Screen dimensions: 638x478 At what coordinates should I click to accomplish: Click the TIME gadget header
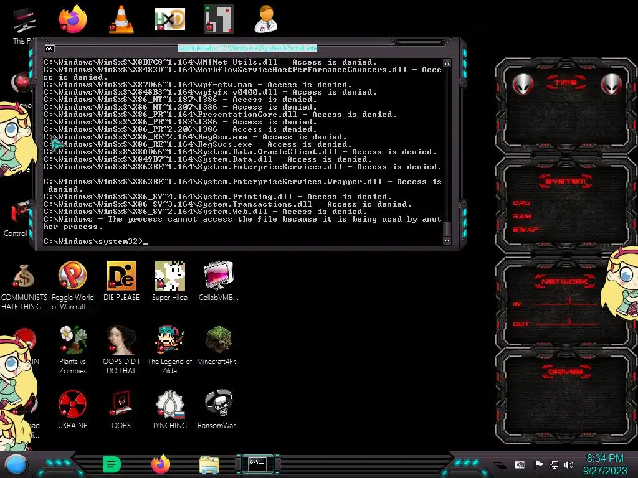tap(566, 83)
